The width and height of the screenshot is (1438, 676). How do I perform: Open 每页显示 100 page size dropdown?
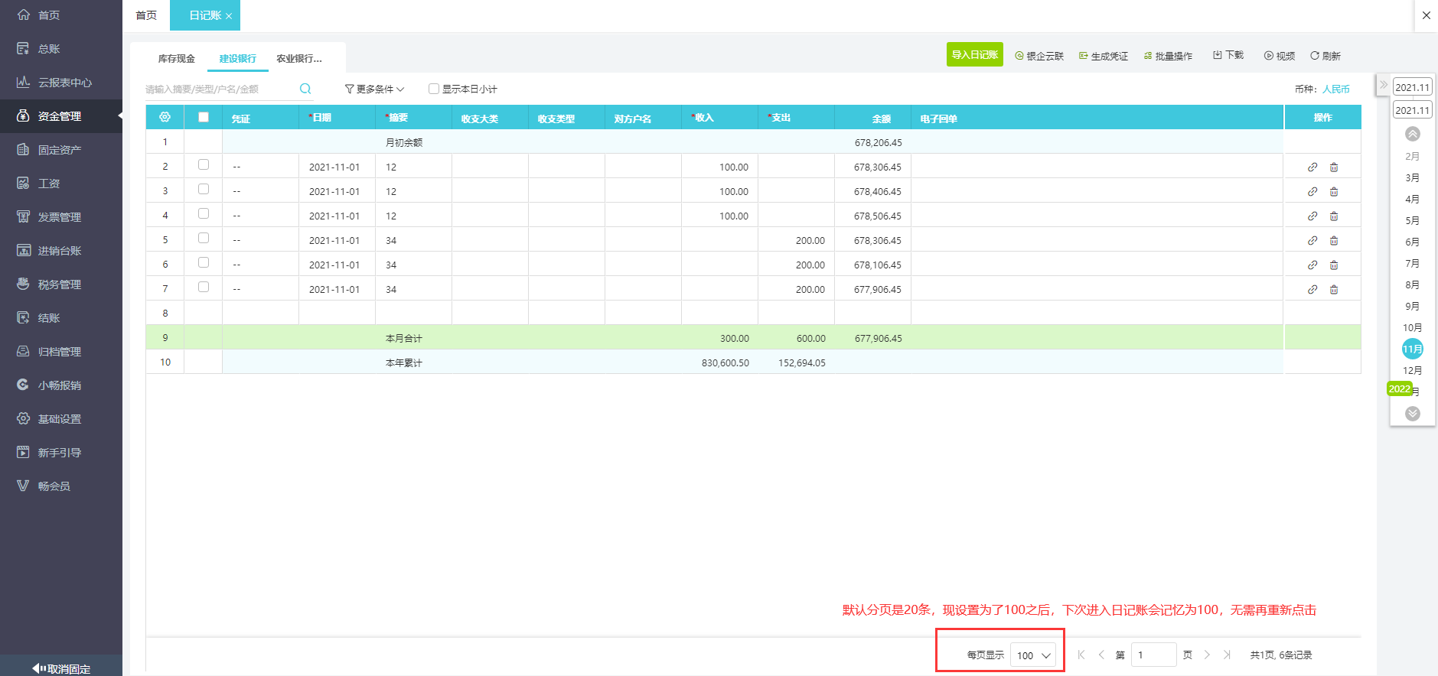pos(1033,655)
